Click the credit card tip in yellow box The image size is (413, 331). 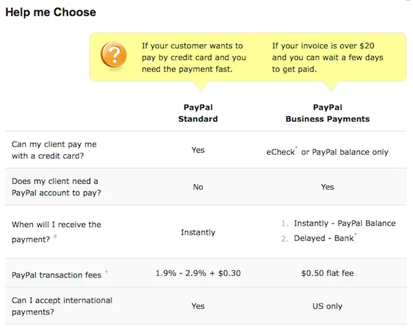click(193, 57)
